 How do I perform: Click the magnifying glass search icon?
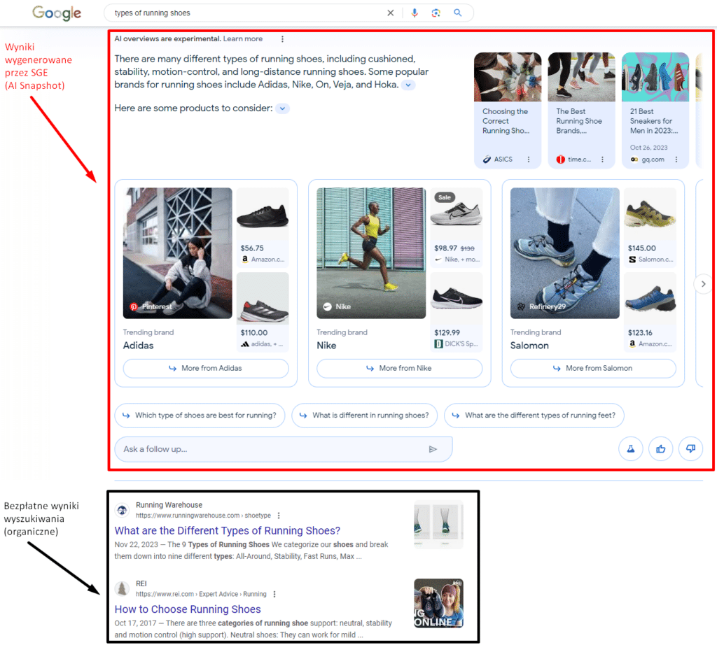pyautogui.click(x=458, y=13)
